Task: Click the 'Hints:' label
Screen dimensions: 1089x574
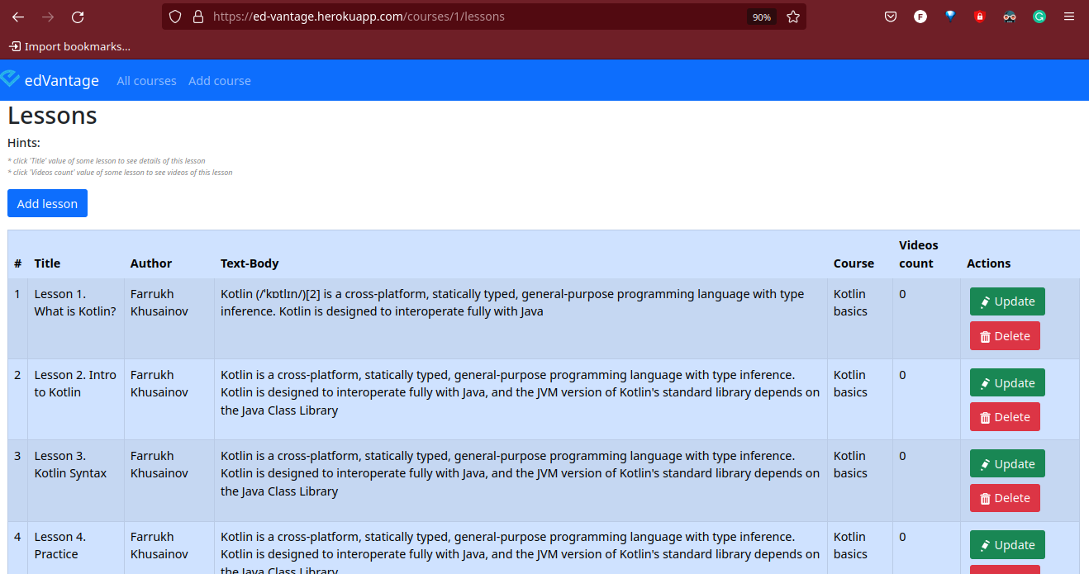Action: click(24, 143)
